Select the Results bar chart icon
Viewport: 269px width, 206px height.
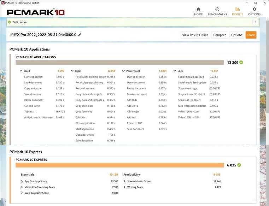tap(238, 9)
